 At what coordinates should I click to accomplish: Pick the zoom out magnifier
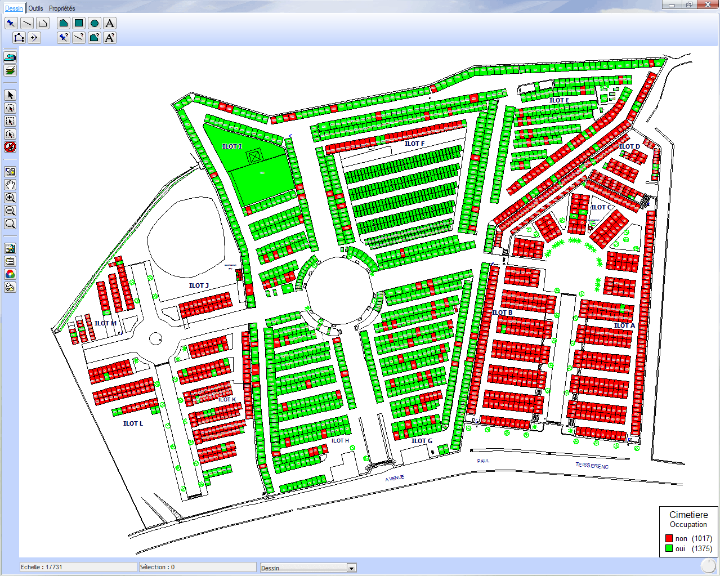(x=10, y=211)
